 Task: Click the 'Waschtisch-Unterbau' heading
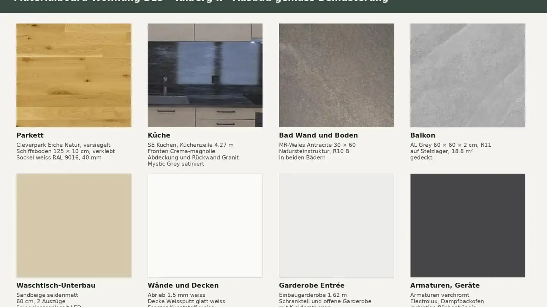[x=56, y=285]
